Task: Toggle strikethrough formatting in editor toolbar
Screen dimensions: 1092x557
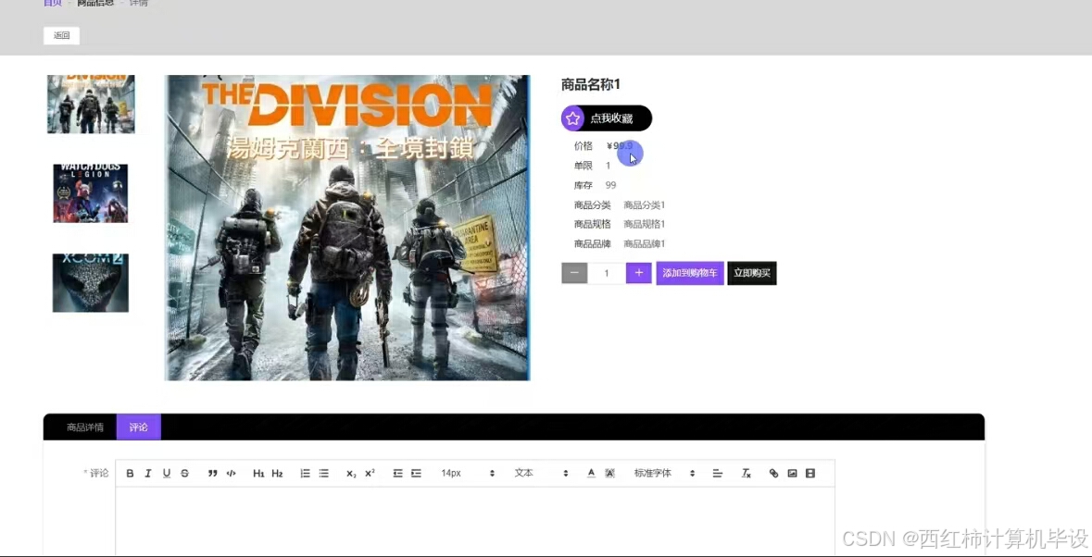Action: [x=184, y=474]
